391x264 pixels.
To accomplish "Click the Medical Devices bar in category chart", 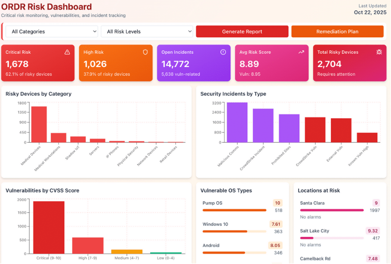I will (x=39, y=124).
